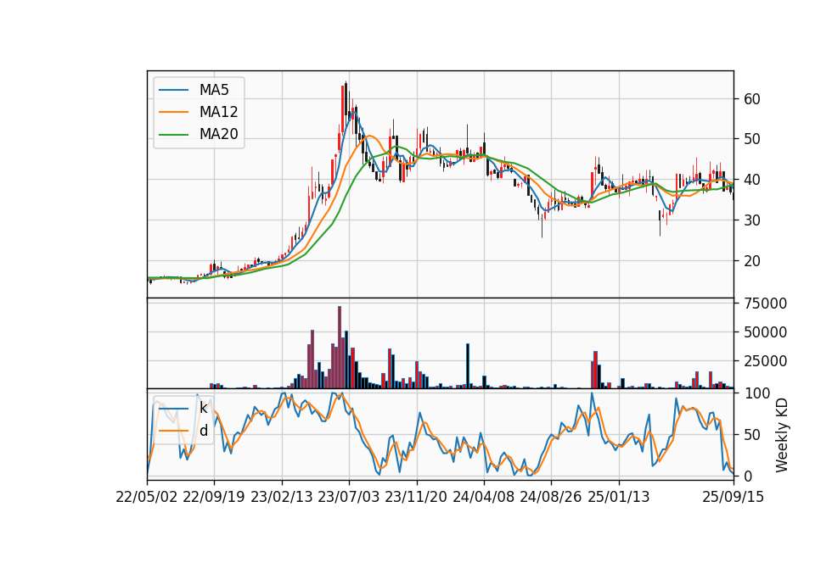Click the MA12 legend label

pyautogui.click(x=218, y=112)
